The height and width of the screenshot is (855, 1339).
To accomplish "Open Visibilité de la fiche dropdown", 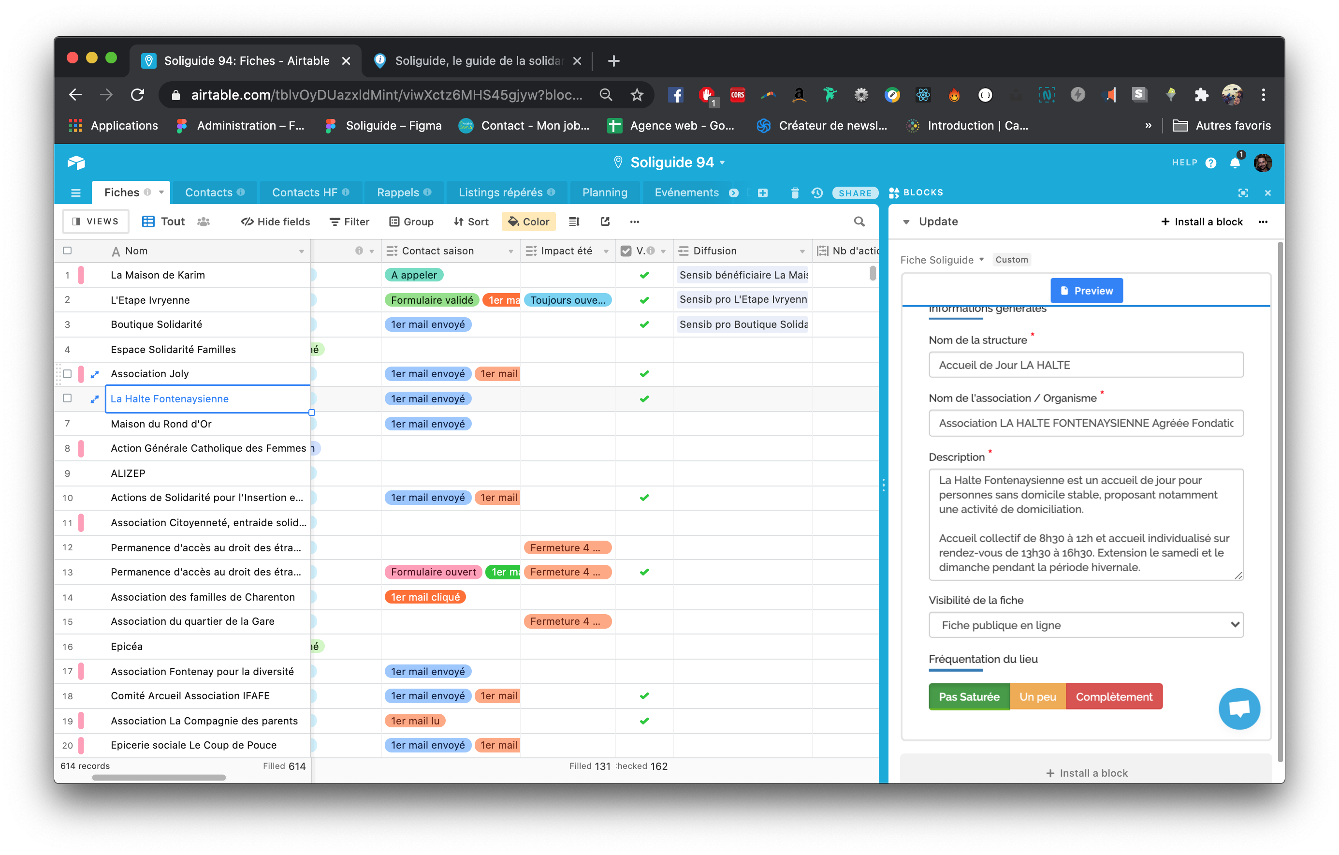I will (1085, 625).
